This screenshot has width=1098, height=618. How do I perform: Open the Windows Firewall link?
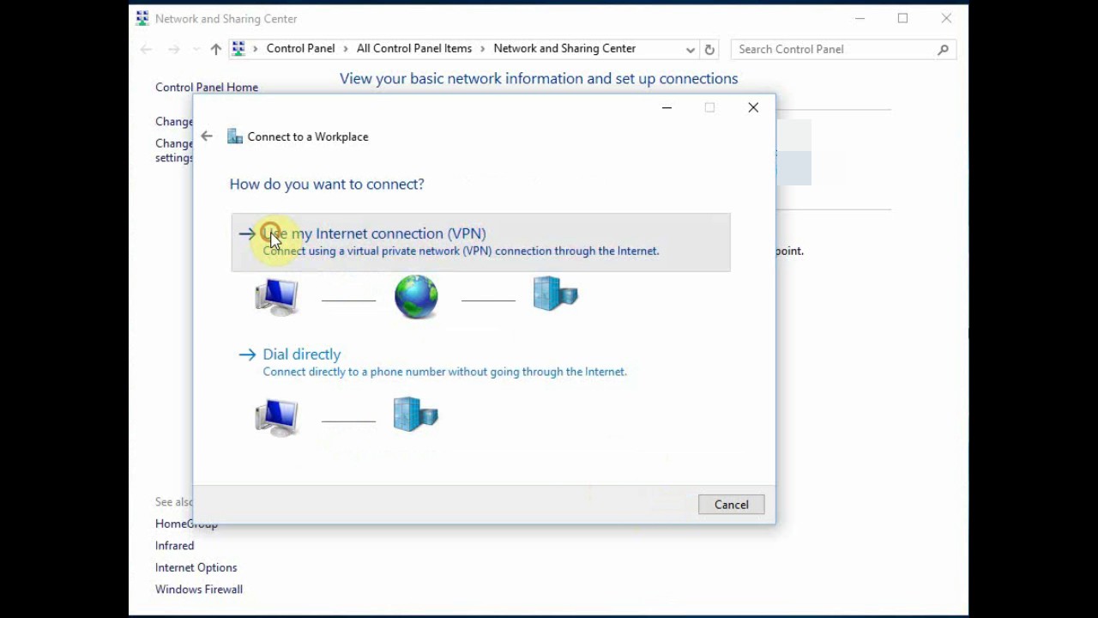click(199, 590)
